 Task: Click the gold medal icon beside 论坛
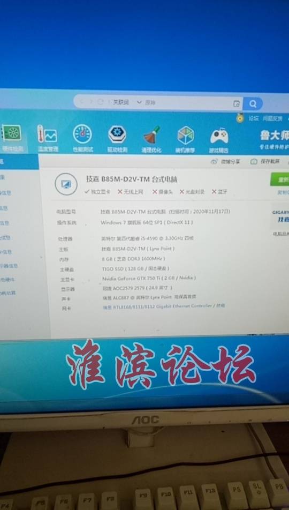240,118
